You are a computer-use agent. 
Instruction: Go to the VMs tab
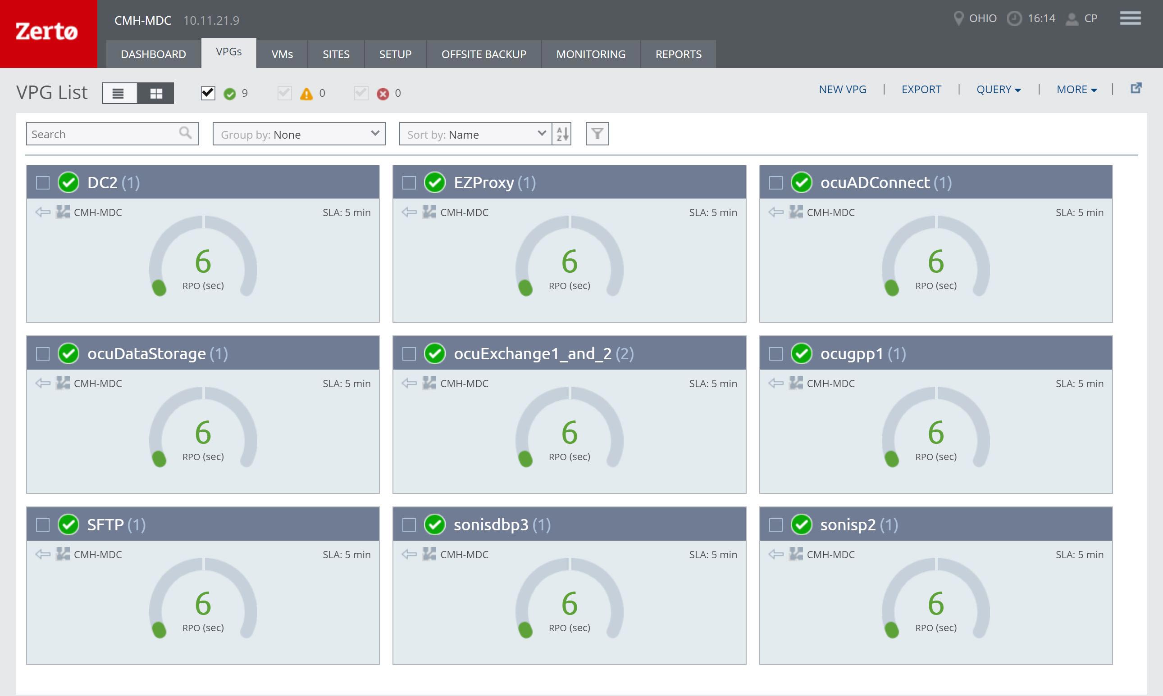[282, 54]
